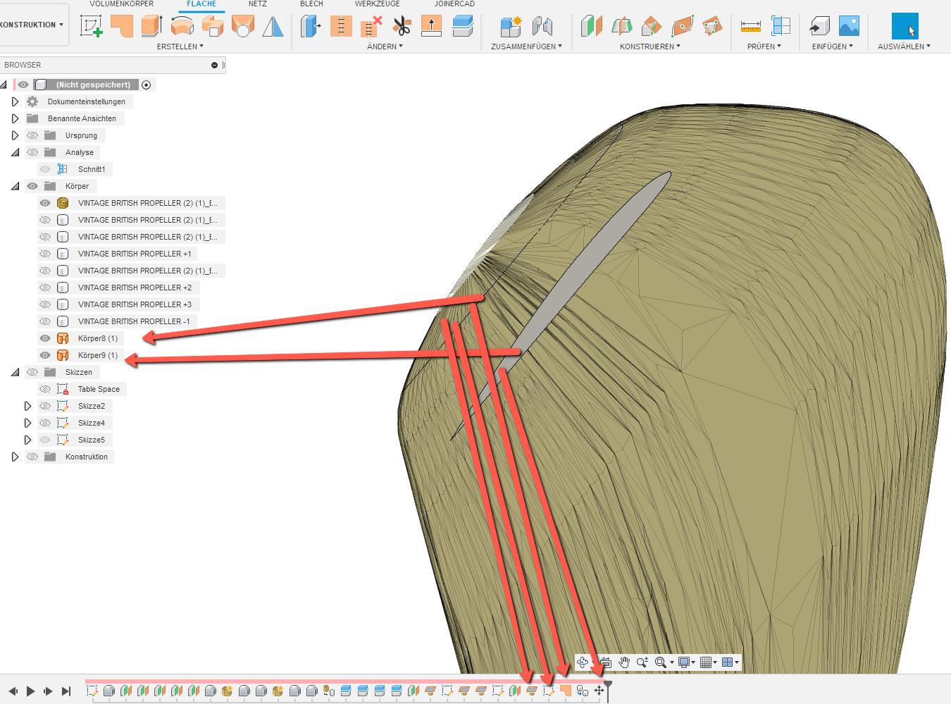Expand the Skizze2 tree item
951x704 pixels.
27,405
